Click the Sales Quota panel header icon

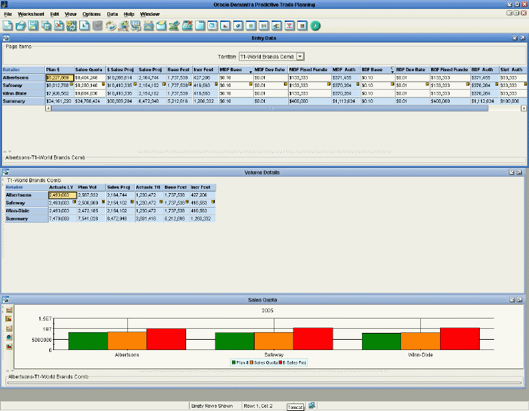pos(5,299)
